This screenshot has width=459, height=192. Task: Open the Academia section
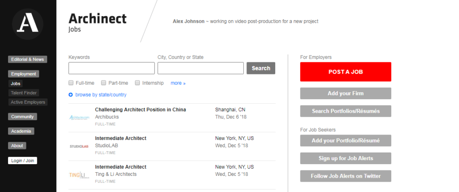(21, 131)
